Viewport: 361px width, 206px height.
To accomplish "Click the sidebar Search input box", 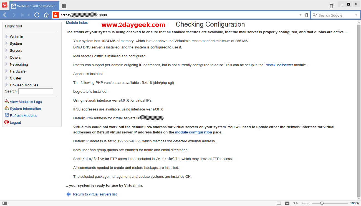I will [x=36, y=91].
